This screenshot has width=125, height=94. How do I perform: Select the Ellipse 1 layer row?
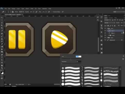[114, 33]
